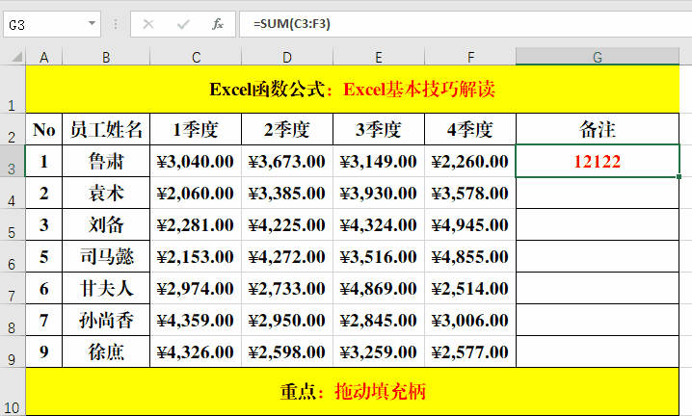Select column F header
692x416 pixels.
pos(470,57)
